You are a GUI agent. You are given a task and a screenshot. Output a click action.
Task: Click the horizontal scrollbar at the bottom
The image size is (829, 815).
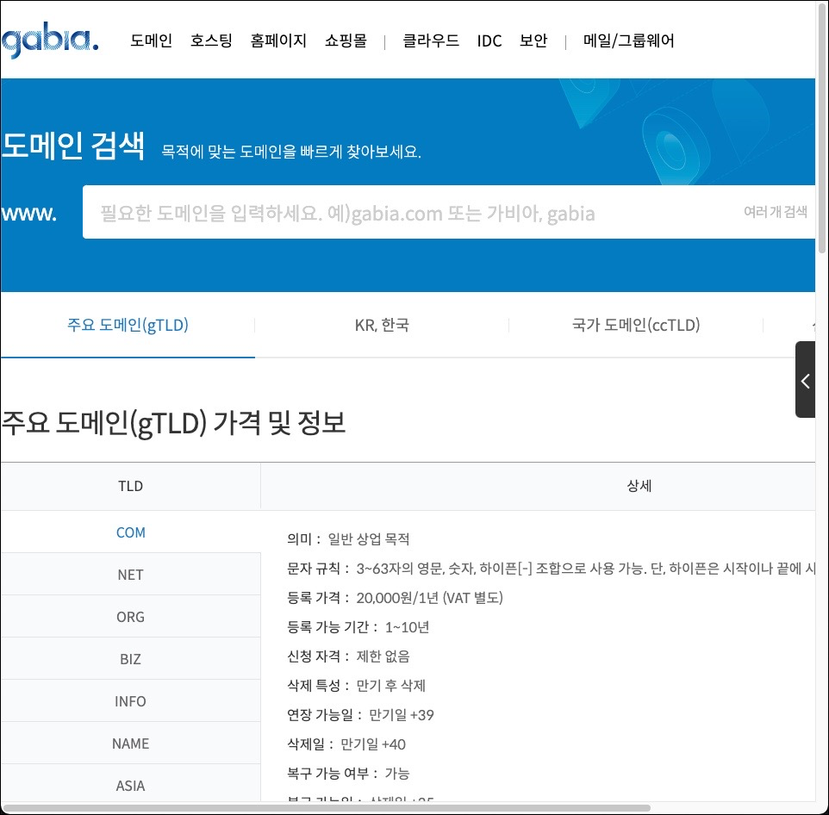click(x=327, y=807)
